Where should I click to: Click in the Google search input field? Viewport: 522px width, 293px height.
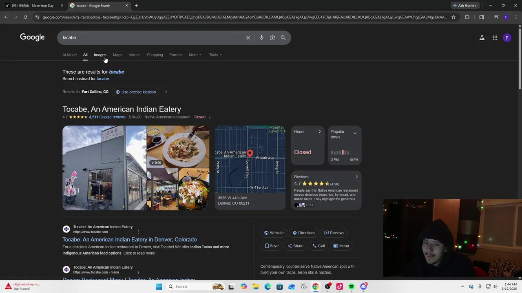click(153, 37)
